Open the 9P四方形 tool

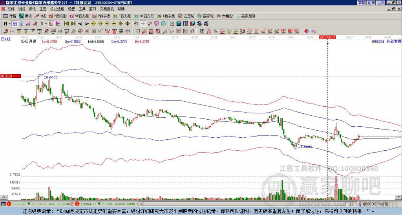coord(80,16)
